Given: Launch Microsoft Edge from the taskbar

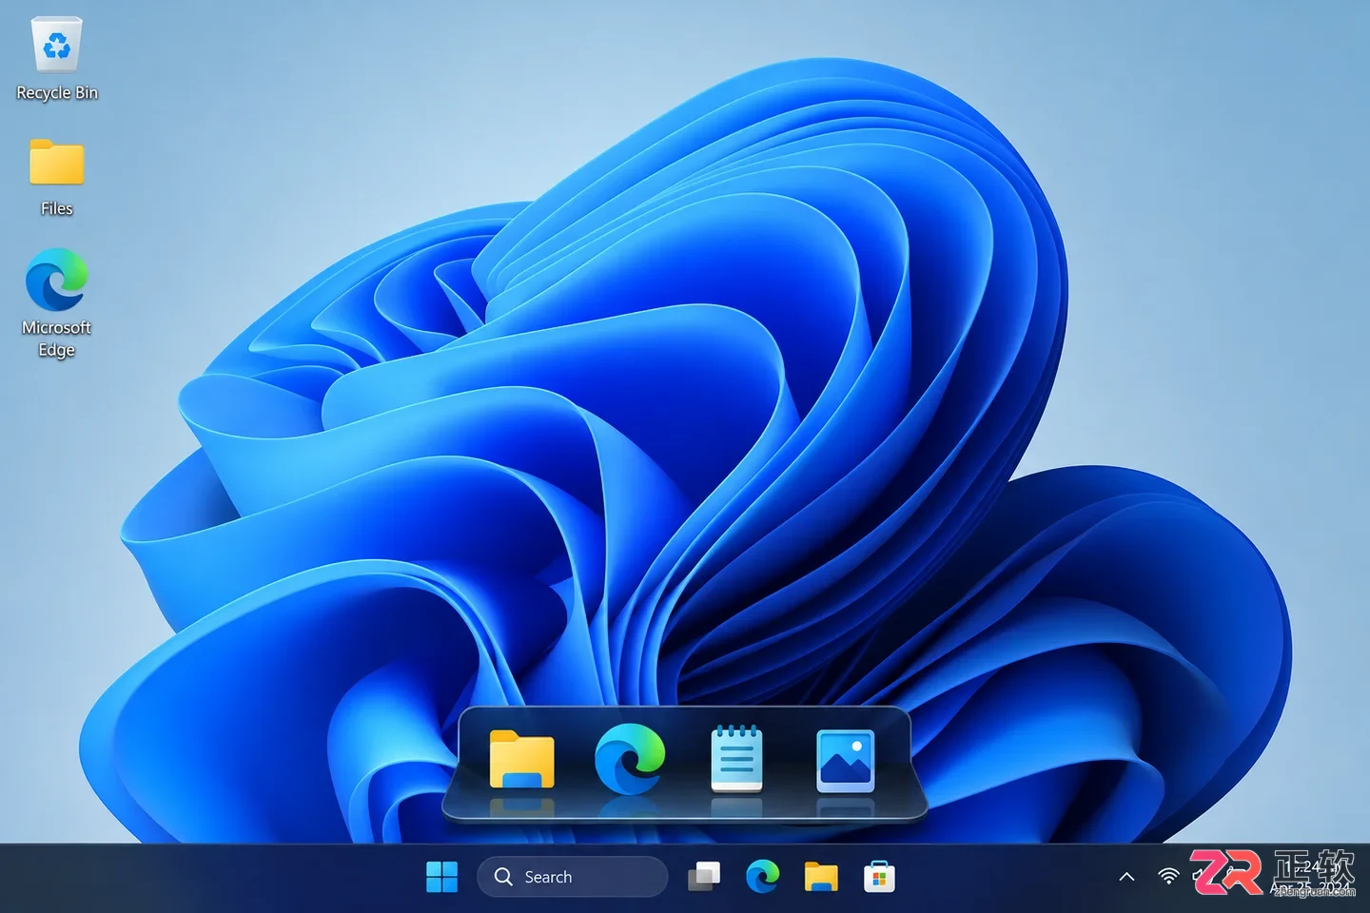Looking at the screenshot, I should tap(762, 877).
